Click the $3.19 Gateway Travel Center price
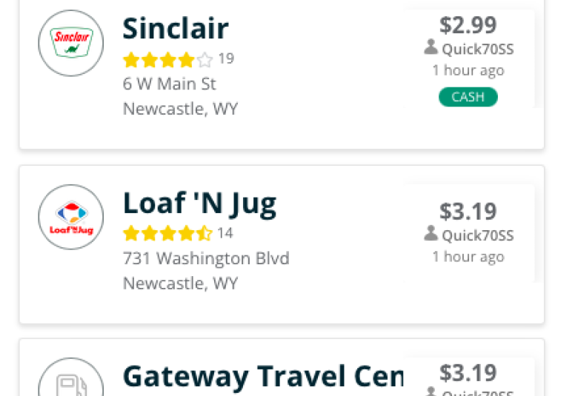This screenshot has height=396, width=578. click(x=468, y=373)
